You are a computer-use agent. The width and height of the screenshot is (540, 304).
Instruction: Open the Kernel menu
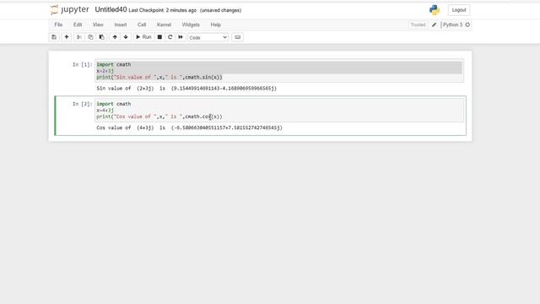pyautogui.click(x=164, y=24)
